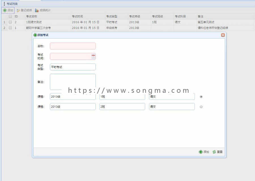Click the 备注 text area
This screenshot has width=255, height=181.
73,82
